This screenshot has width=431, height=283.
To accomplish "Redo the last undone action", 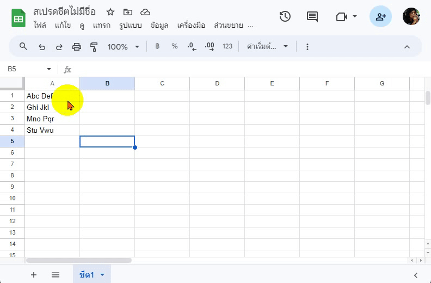I will pyautogui.click(x=59, y=47).
